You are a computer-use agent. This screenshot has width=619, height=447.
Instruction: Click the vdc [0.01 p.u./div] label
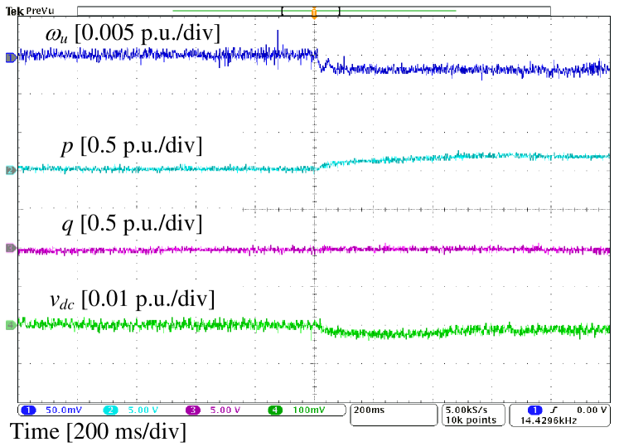point(133,299)
